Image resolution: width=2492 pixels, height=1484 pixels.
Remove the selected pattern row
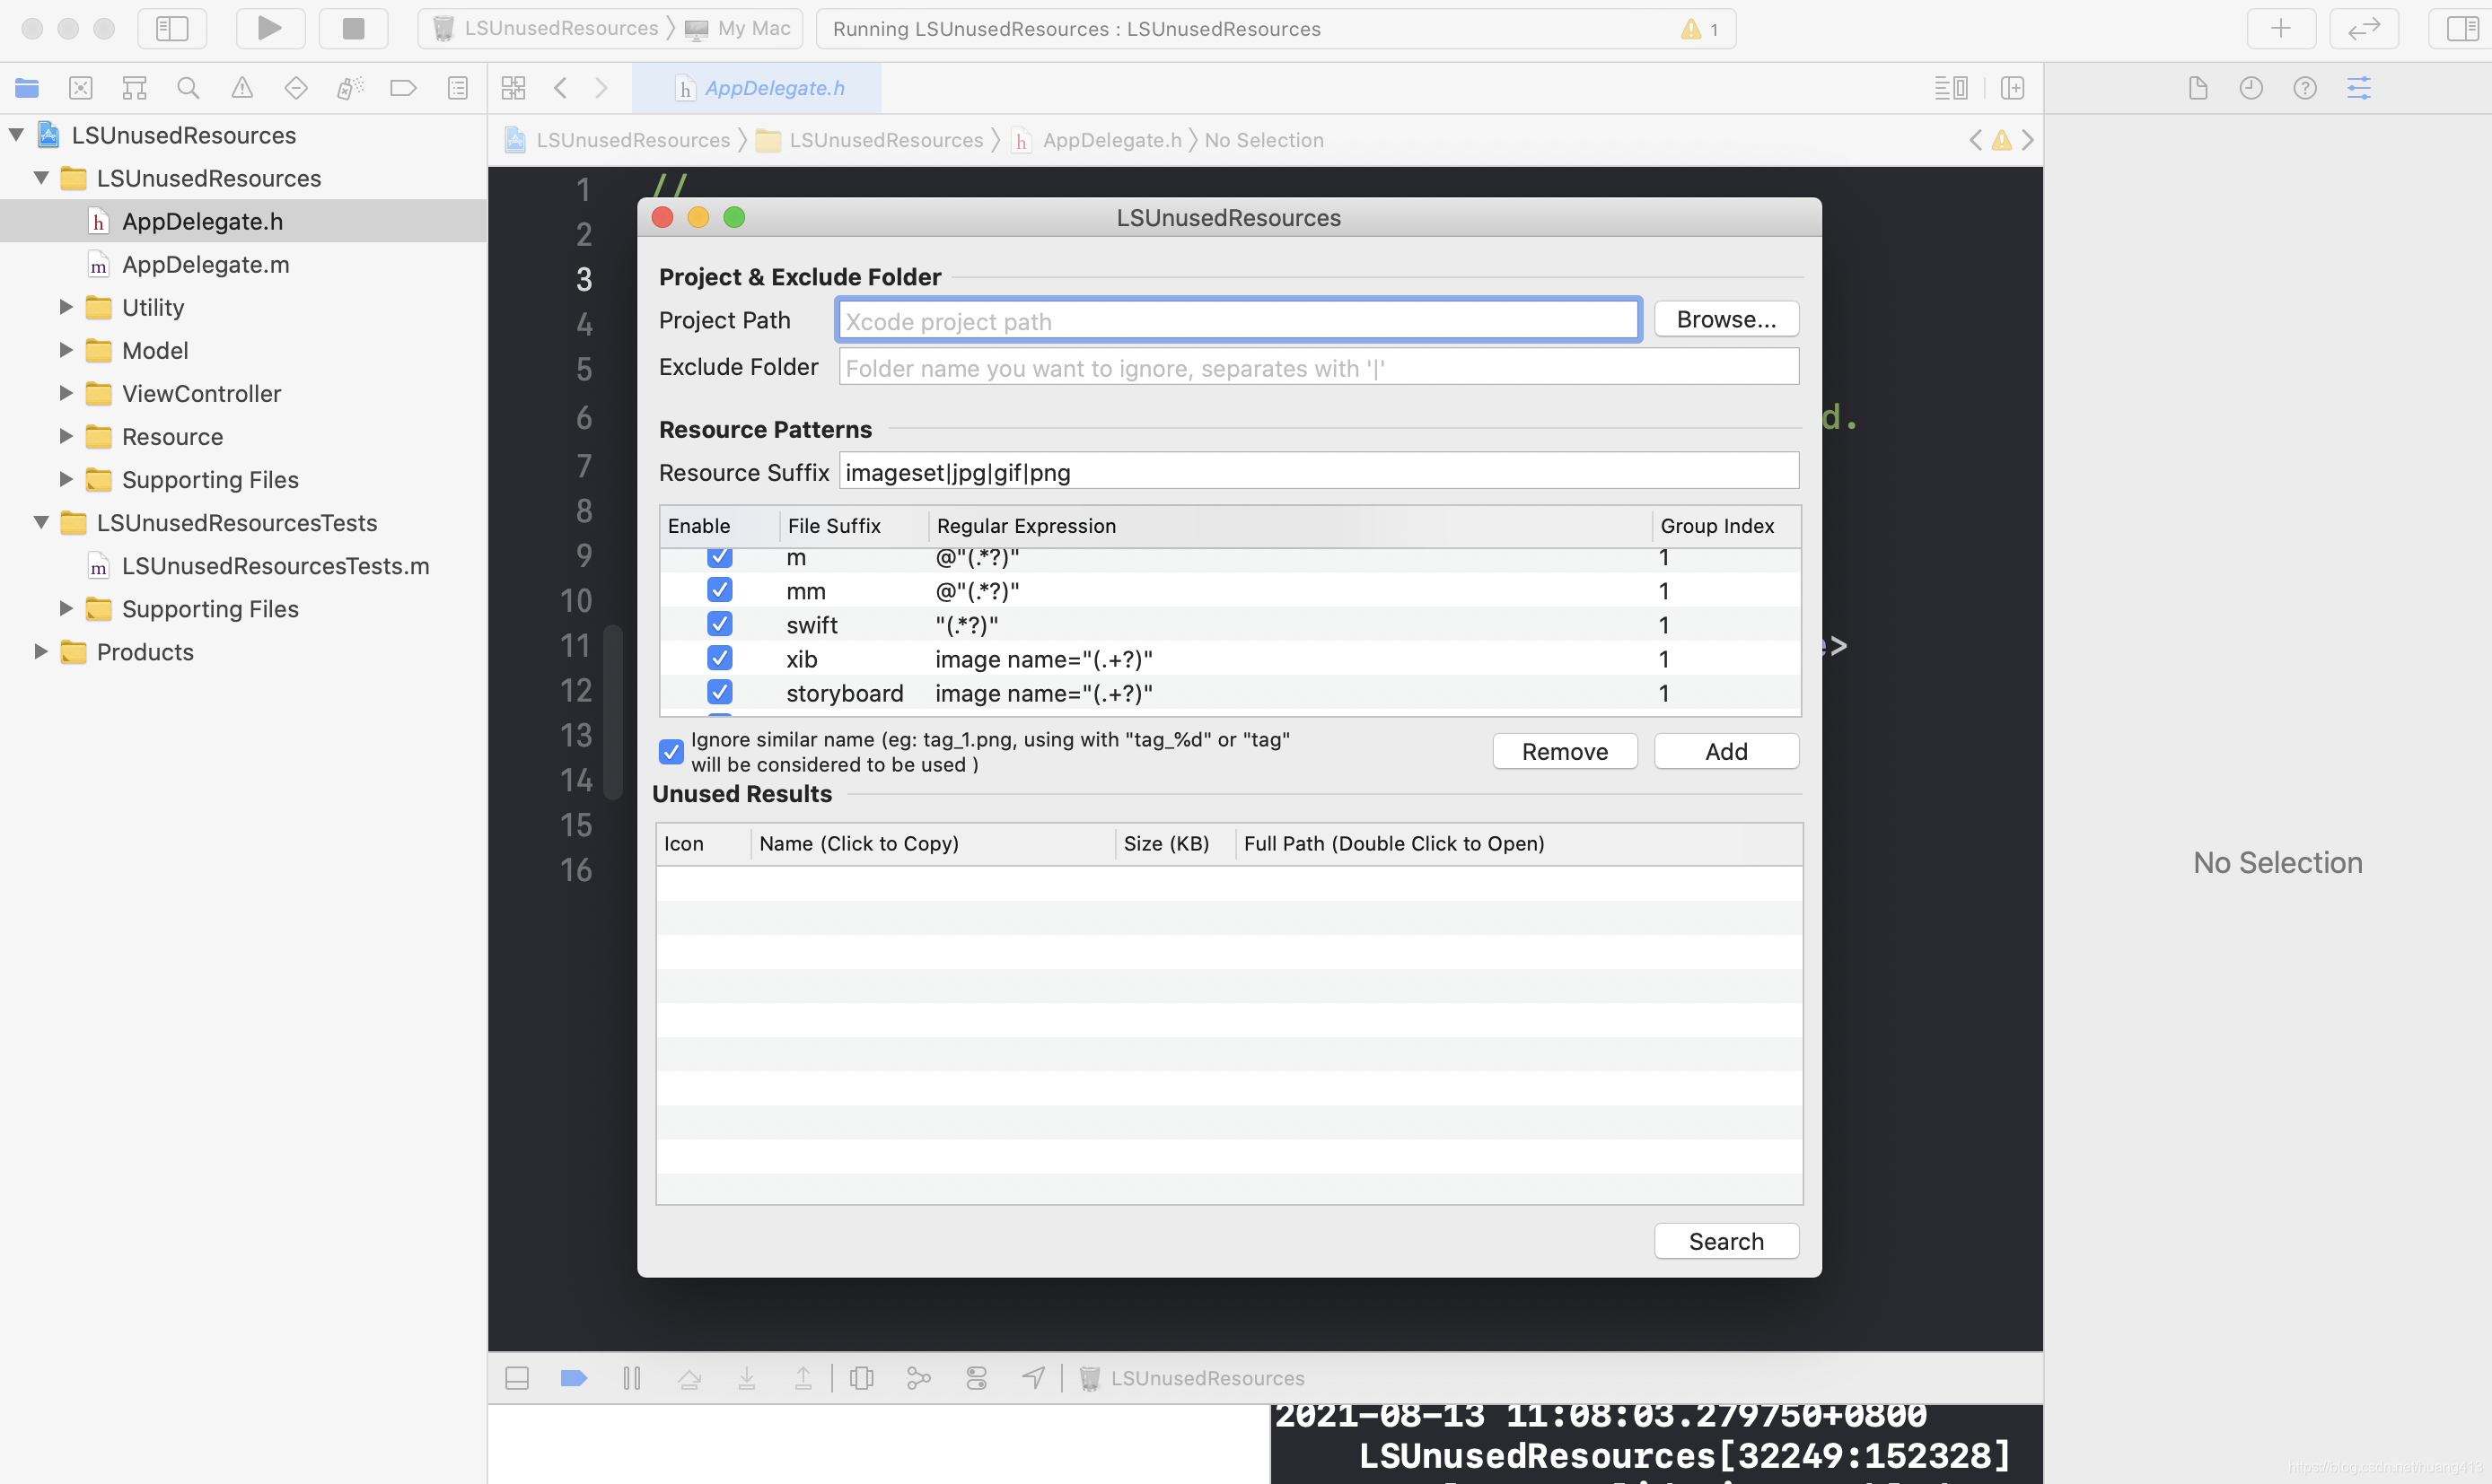click(x=1565, y=751)
